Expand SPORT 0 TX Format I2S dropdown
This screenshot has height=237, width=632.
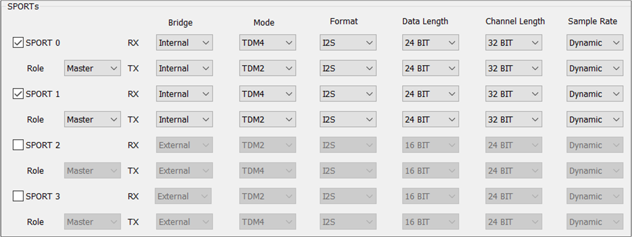tap(348, 68)
